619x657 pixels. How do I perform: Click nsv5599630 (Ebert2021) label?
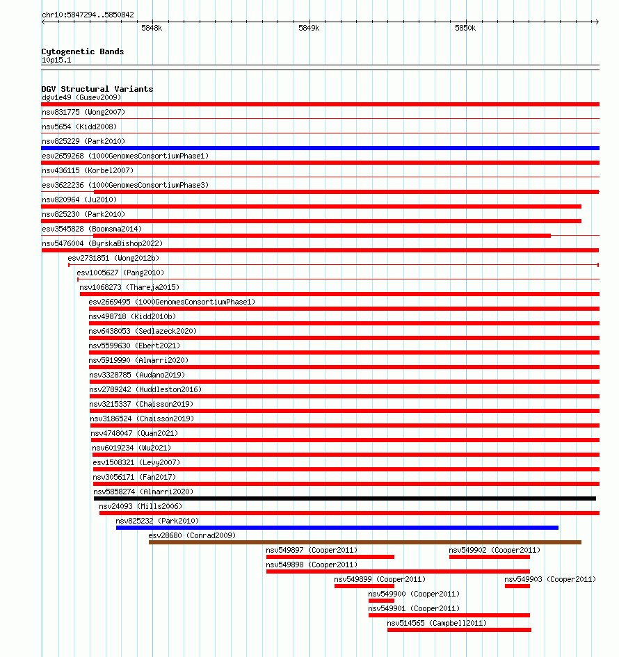pos(134,346)
